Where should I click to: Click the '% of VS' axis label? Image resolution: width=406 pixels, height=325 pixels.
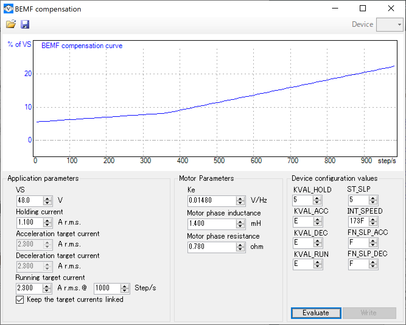[19, 45]
